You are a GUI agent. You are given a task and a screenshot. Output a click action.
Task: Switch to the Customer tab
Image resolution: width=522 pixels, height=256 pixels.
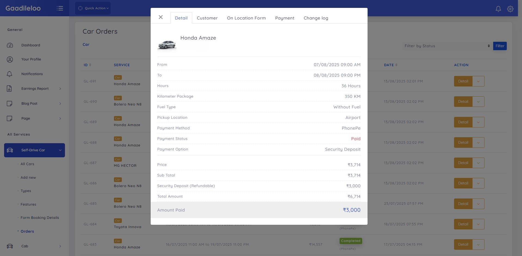tap(207, 18)
